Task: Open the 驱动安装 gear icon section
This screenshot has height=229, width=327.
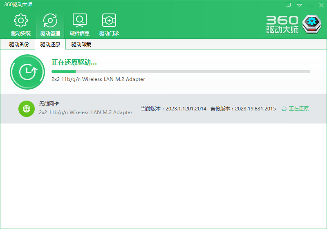Action: (x=21, y=25)
